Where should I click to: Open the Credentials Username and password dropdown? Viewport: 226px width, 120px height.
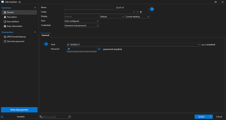(x=82, y=25)
